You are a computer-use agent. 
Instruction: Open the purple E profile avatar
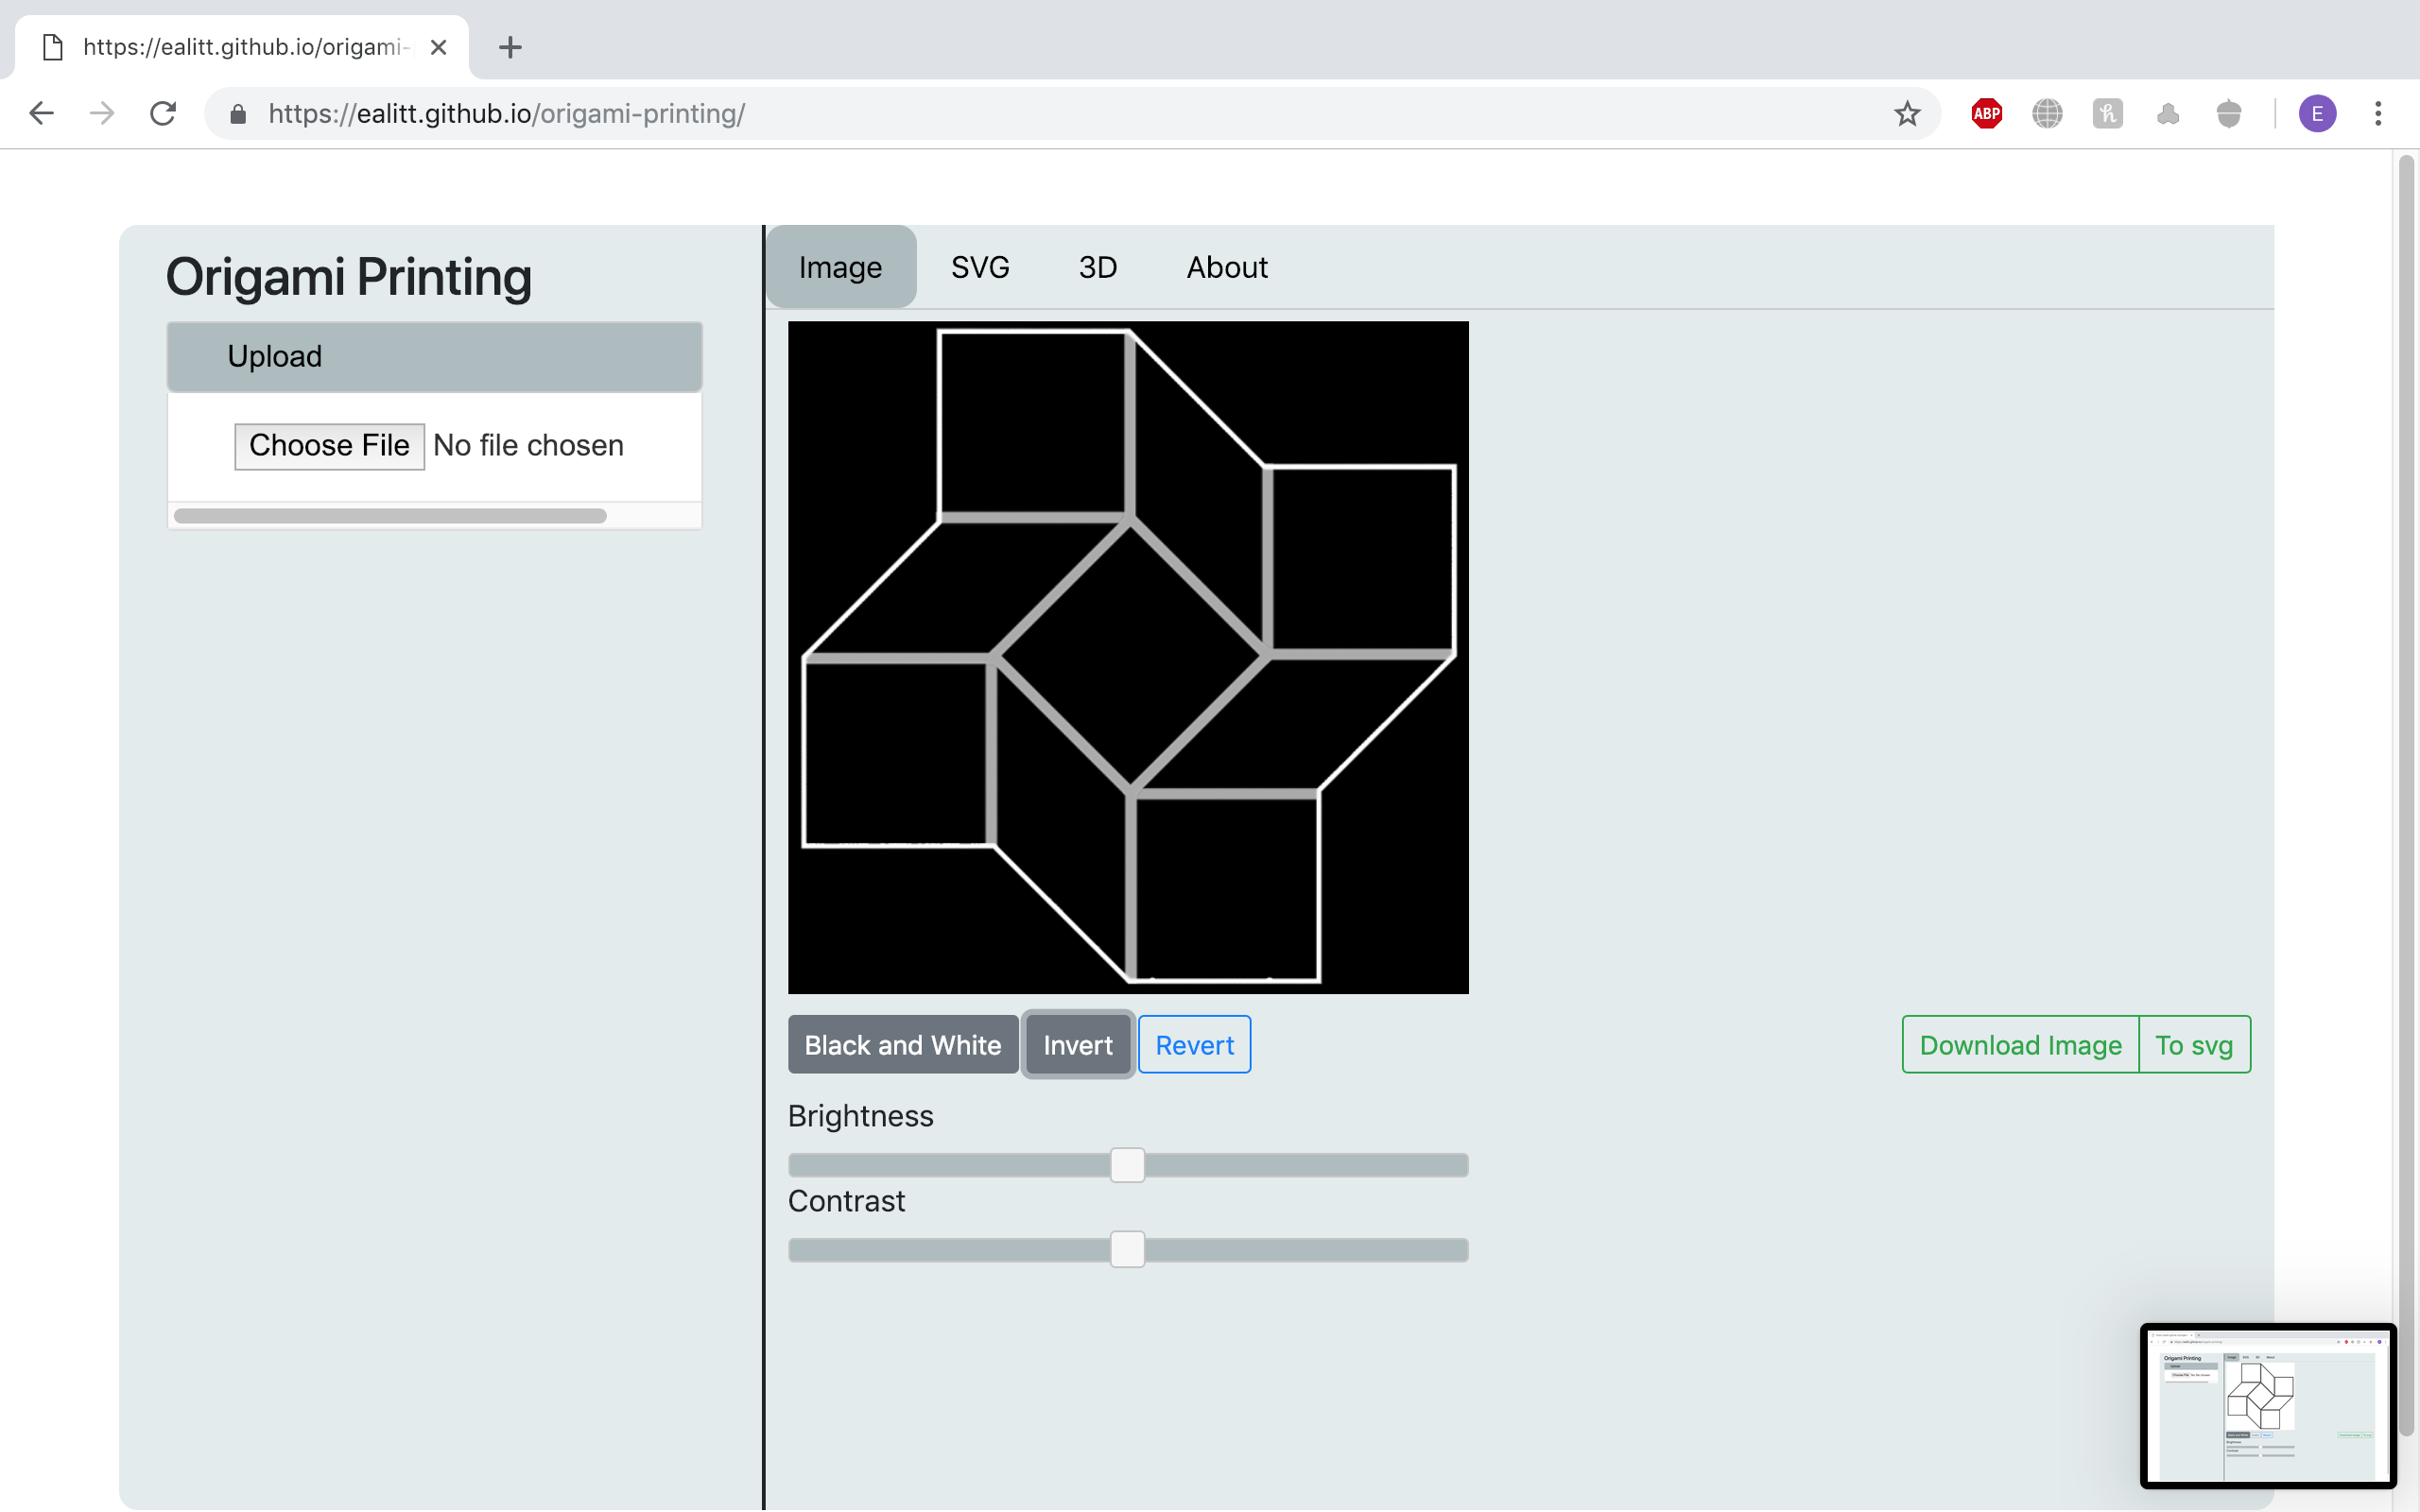[2316, 113]
